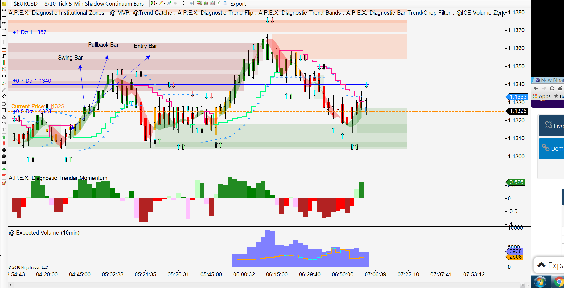Click the horizontal scrollbar right arrow

(x=528, y=285)
